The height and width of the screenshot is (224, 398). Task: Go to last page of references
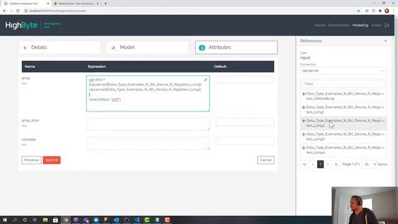click(336, 164)
